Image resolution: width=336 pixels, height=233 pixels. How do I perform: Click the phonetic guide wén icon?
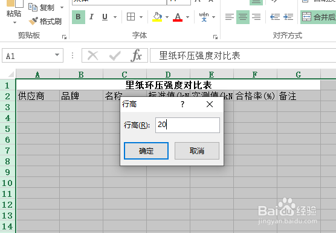[204, 17]
